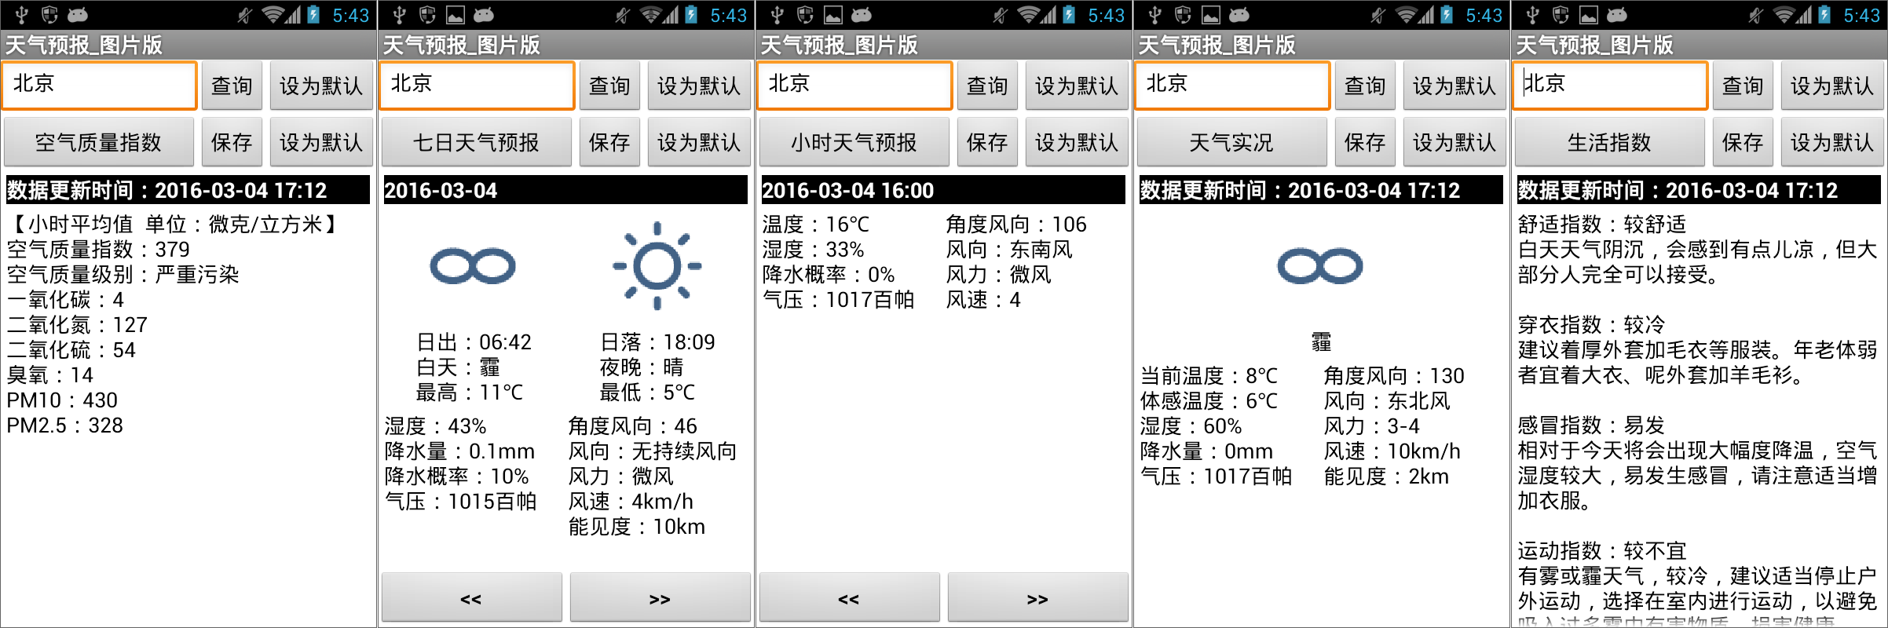This screenshot has height=628, width=1888.
Task: Tap USB status icon above 七日天气预报 screen
Action: tap(400, 15)
